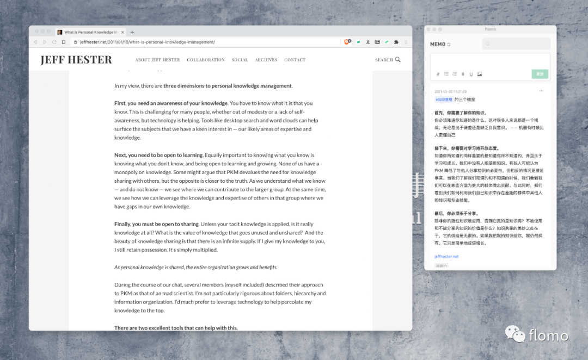Click the memo timestamp 2021-05-30 11:21:30
The width and height of the screenshot is (588, 360).
pyautogui.click(x=450, y=91)
